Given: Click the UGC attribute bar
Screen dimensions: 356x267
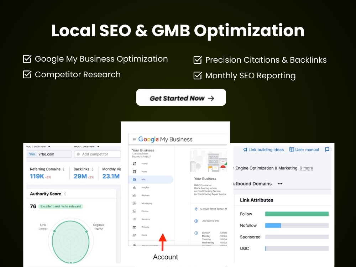Looking at the screenshot, I should coord(297,248).
